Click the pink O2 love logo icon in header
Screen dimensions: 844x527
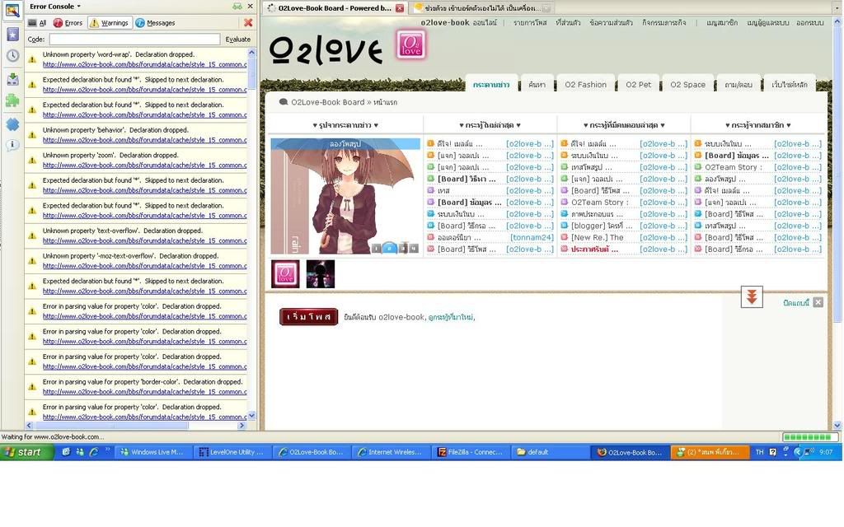411,44
